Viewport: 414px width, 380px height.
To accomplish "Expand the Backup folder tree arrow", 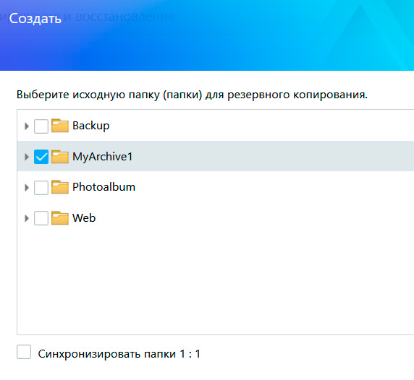I will [x=26, y=126].
